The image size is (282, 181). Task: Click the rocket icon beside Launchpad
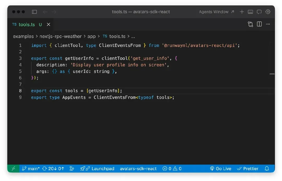83,168
